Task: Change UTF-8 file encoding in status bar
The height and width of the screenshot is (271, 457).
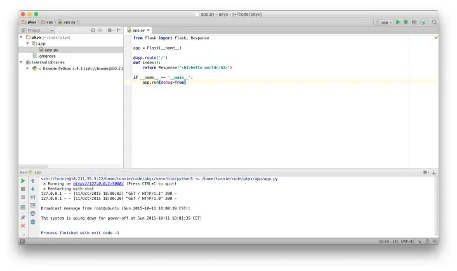Action: pos(407,242)
